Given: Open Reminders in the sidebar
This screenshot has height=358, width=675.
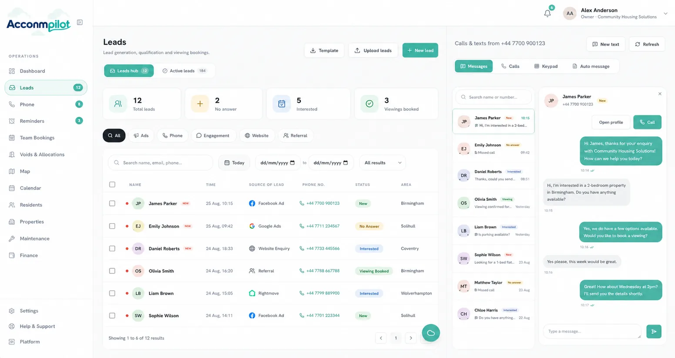Looking at the screenshot, I should 46,121.
